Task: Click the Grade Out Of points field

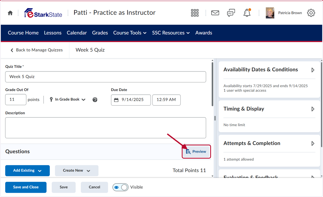Action: coord(16,100)
